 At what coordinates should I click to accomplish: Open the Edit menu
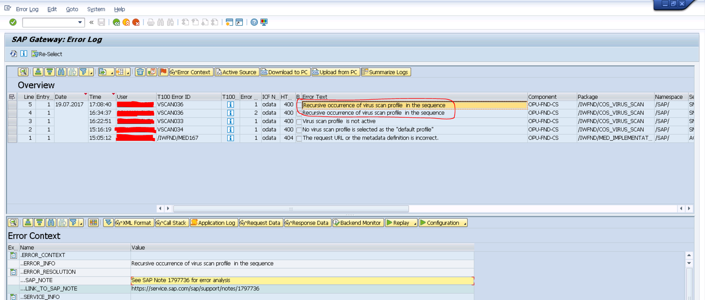tap(52, 9)
